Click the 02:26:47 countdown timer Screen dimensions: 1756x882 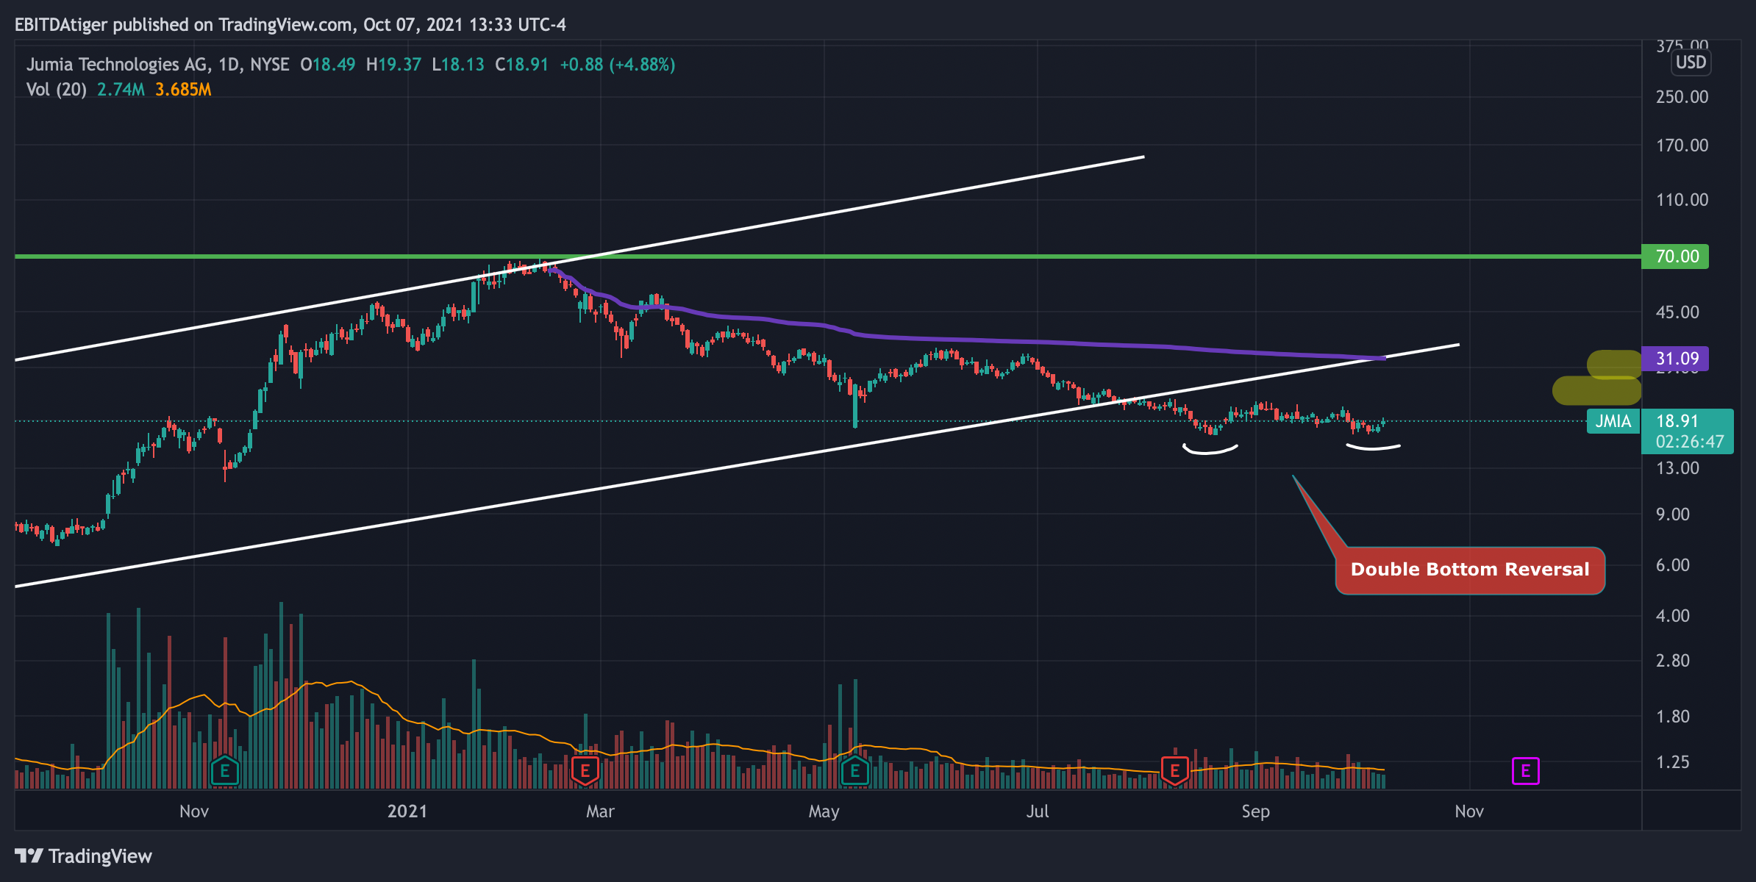click(x=1690, y=442)
